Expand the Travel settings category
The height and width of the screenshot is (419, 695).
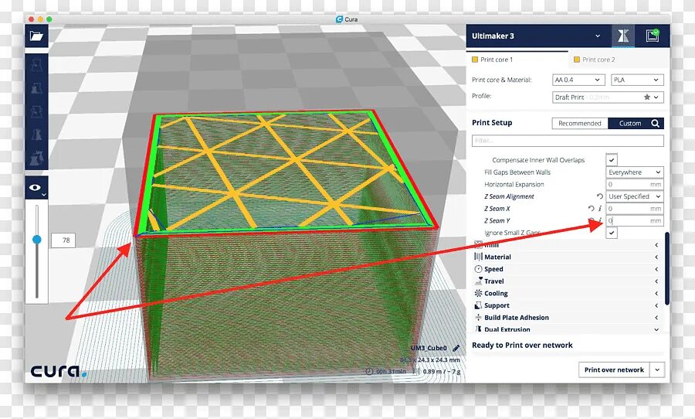click(x=566, y=281)
